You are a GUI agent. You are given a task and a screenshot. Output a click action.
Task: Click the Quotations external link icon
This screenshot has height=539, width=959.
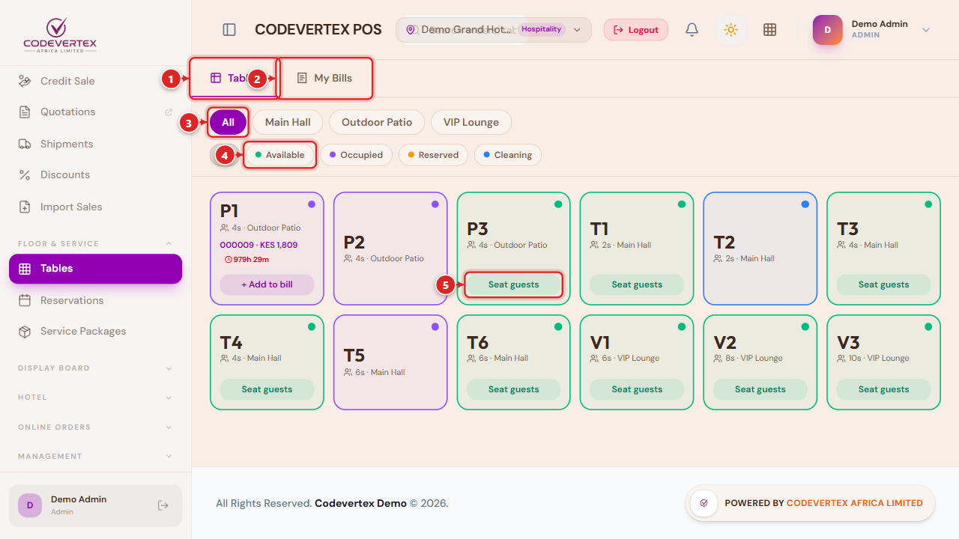(x=169, y=112)
